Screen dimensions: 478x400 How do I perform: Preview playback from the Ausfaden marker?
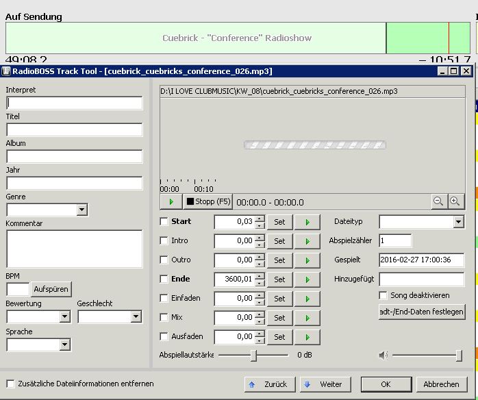[x=307, y=337]
